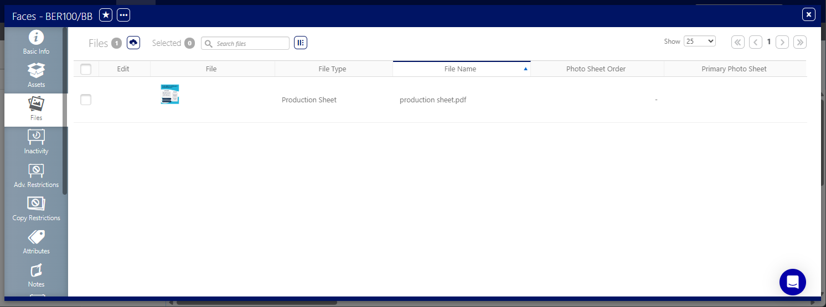
Task: Open the production sheet thumbnail
Action: click(170, 95)
